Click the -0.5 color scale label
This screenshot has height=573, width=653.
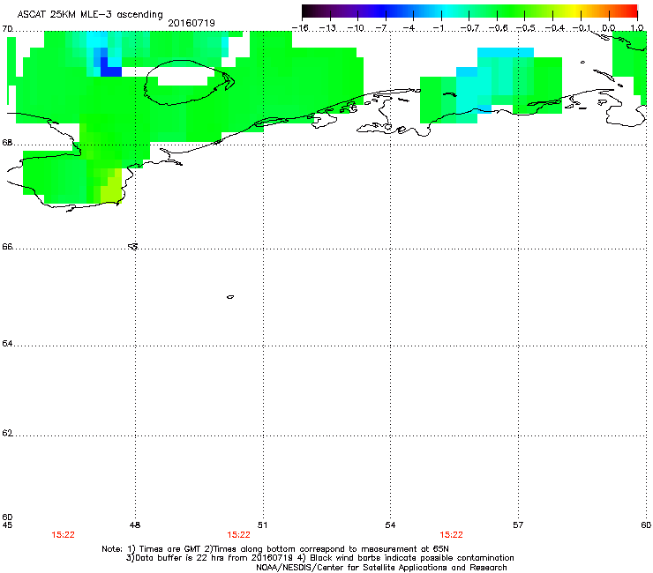pyautogui.click(x=526, y=28)
